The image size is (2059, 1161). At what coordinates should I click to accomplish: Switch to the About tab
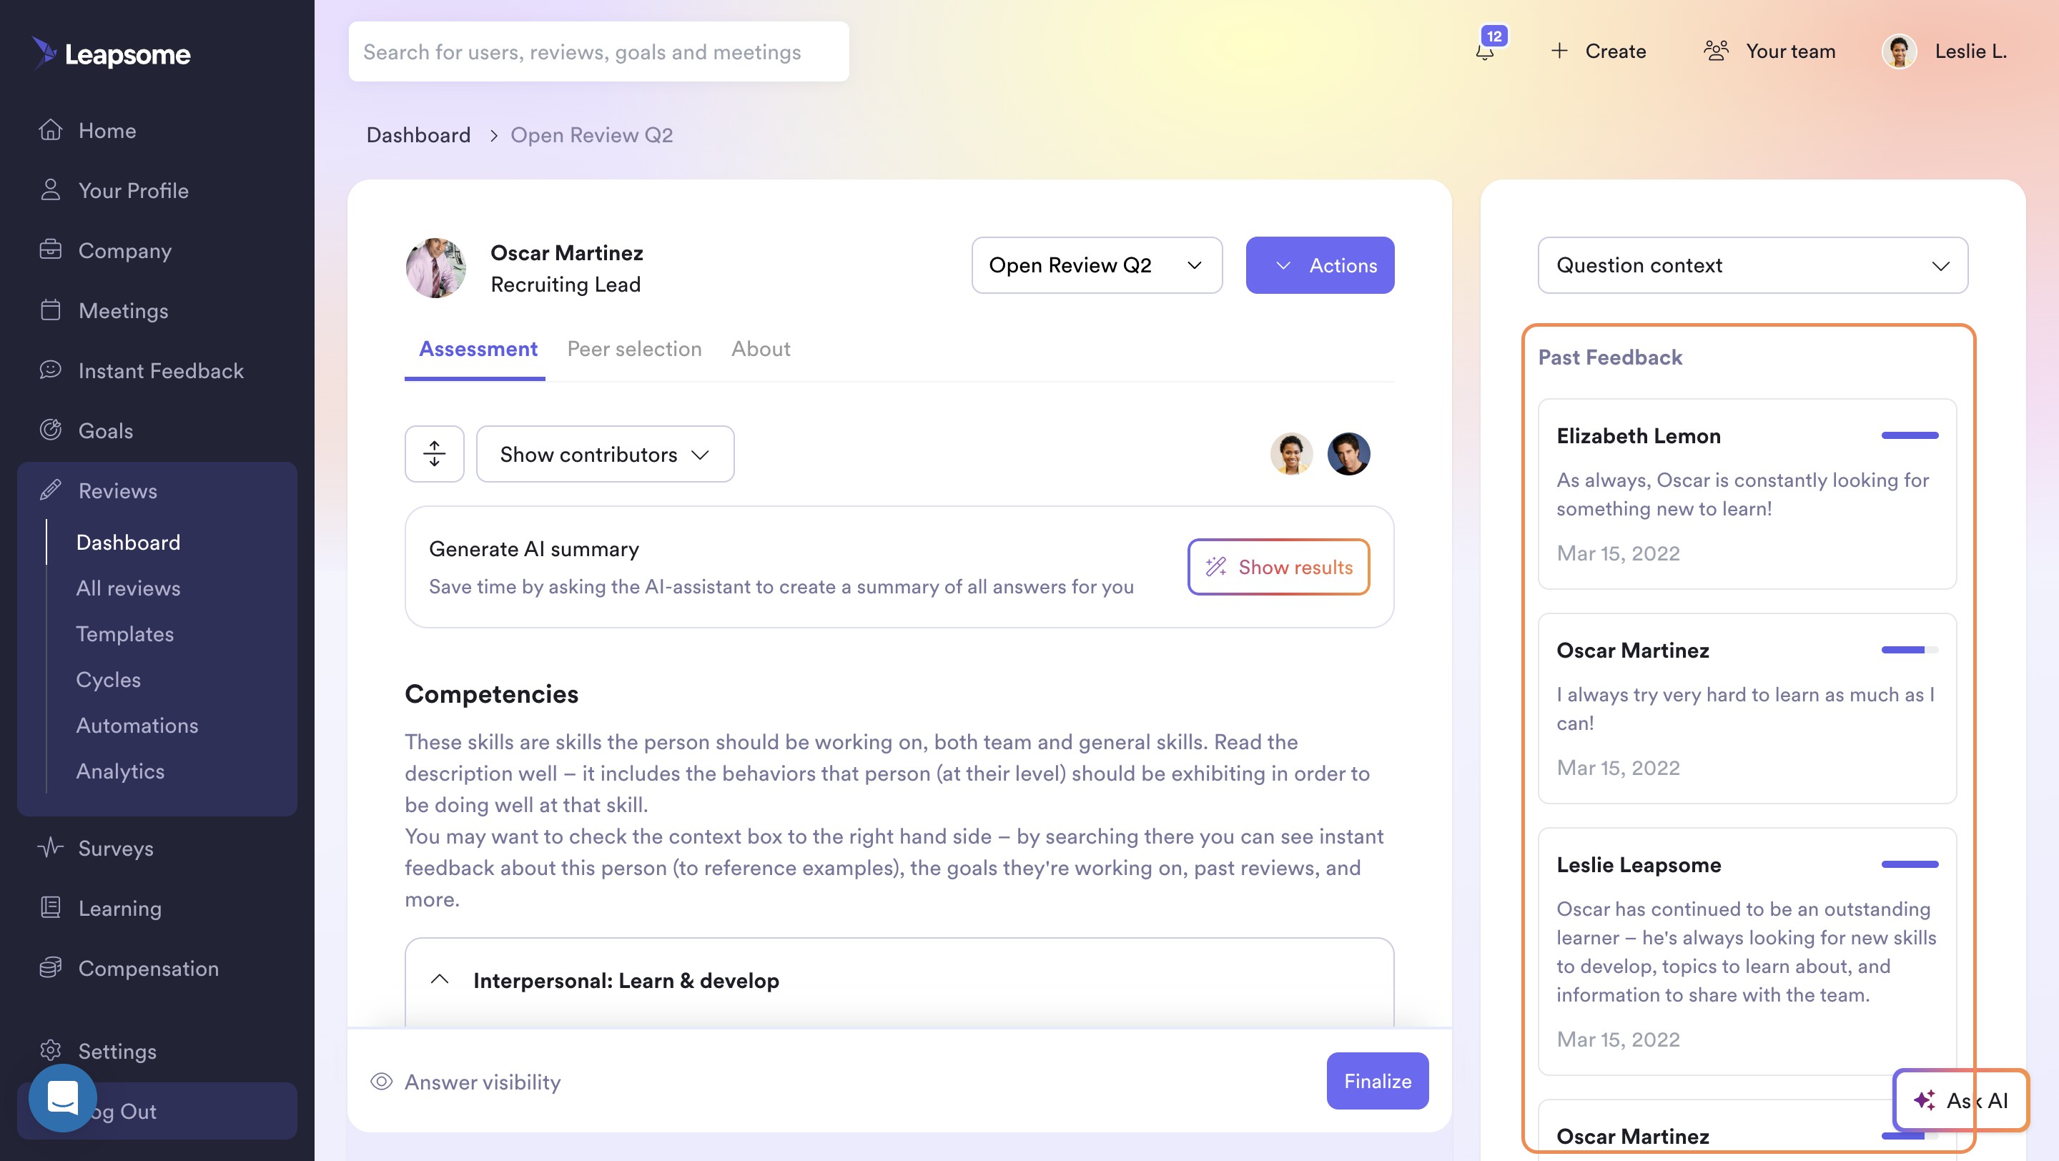[x=761, y=348]
